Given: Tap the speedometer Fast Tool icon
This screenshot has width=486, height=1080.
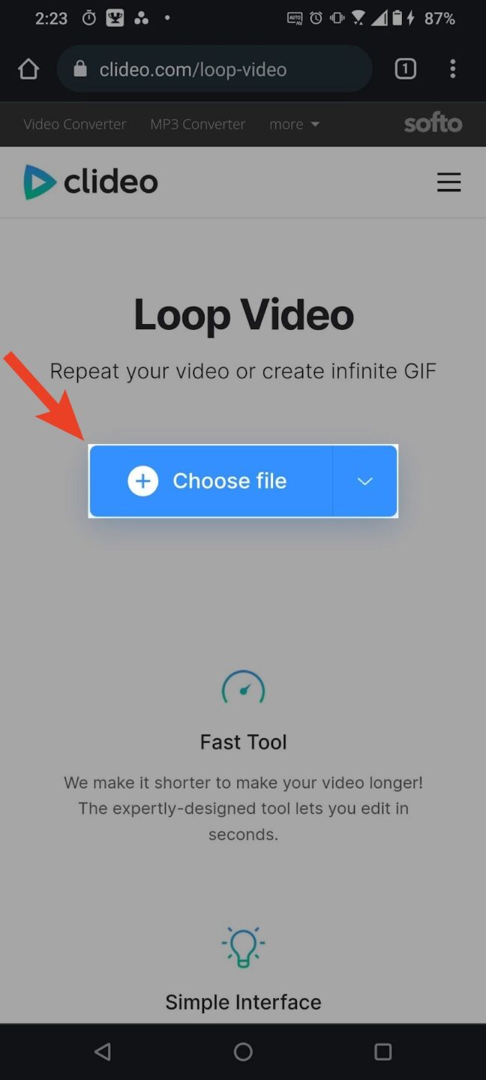Looking at the screenshot, I should pos(243,687).
